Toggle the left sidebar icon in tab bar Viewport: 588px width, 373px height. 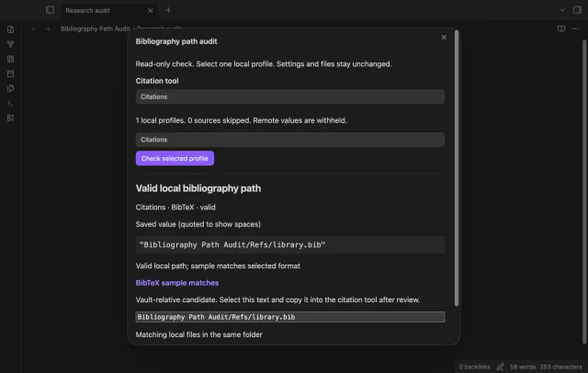click(50, 10)
